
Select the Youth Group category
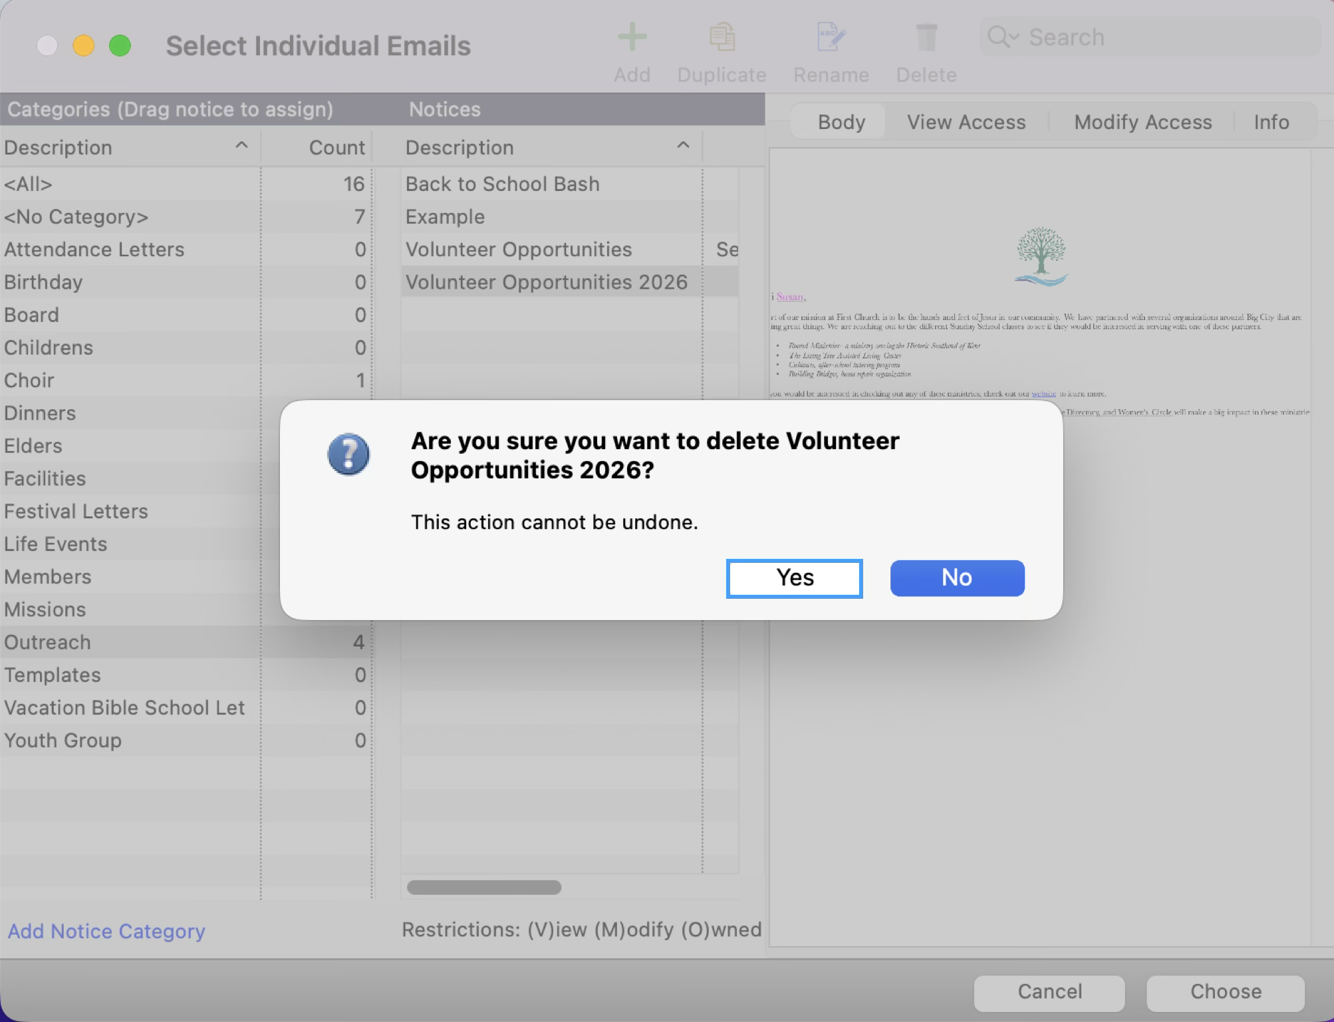pyautogui.click(x=185, y=741)
